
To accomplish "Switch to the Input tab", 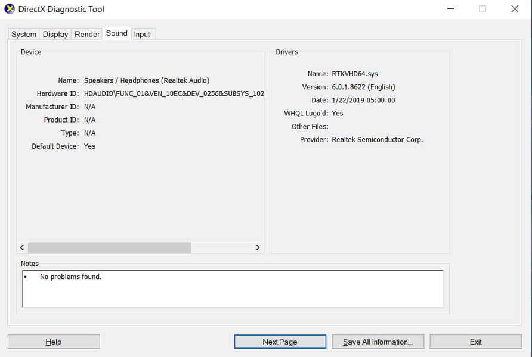I will pos(142,34).
